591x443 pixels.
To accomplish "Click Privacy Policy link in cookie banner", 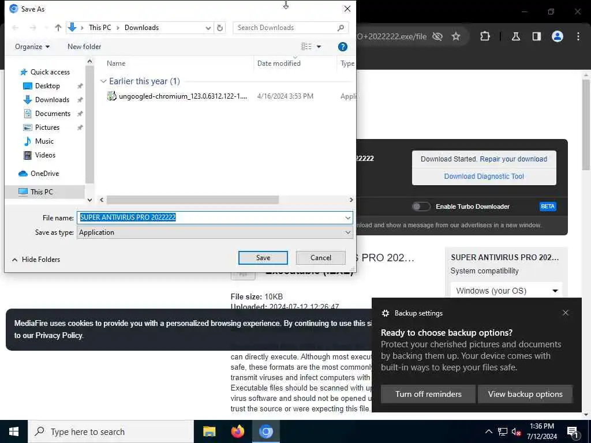I will (x=59, y=335).
